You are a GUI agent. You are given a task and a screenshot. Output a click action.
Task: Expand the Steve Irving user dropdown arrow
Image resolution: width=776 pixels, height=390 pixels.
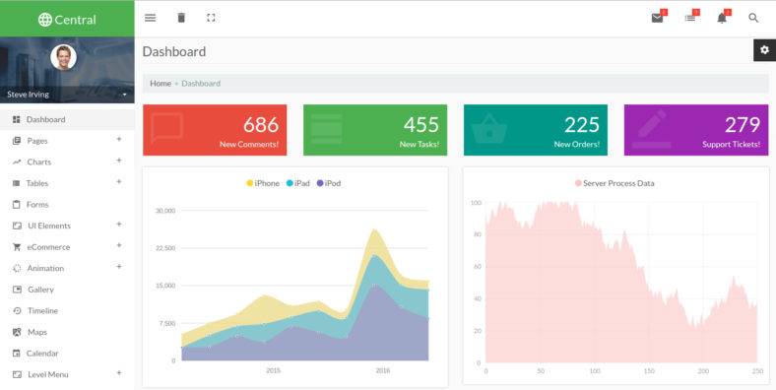(x=124, y=95)
